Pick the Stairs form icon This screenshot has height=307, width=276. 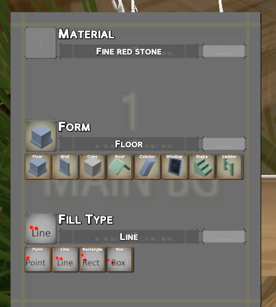click(x=202, y=166)
